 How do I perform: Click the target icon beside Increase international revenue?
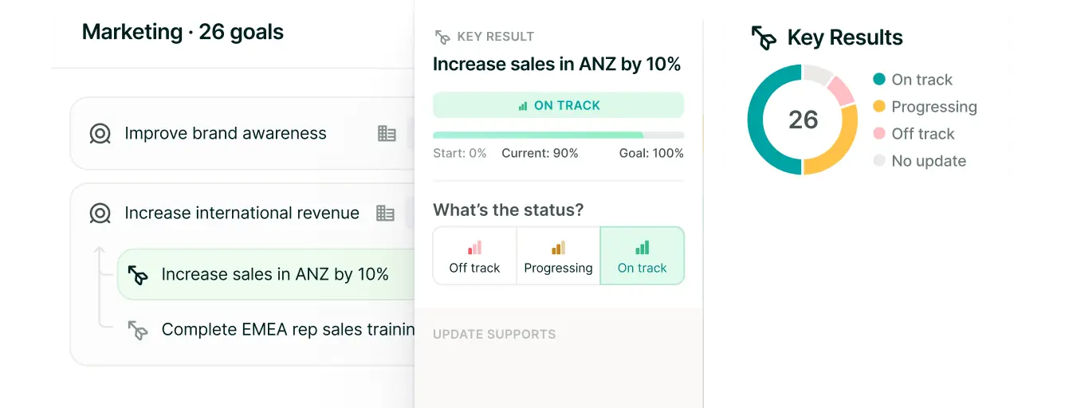pyautogui.click(x=100, y=214)
